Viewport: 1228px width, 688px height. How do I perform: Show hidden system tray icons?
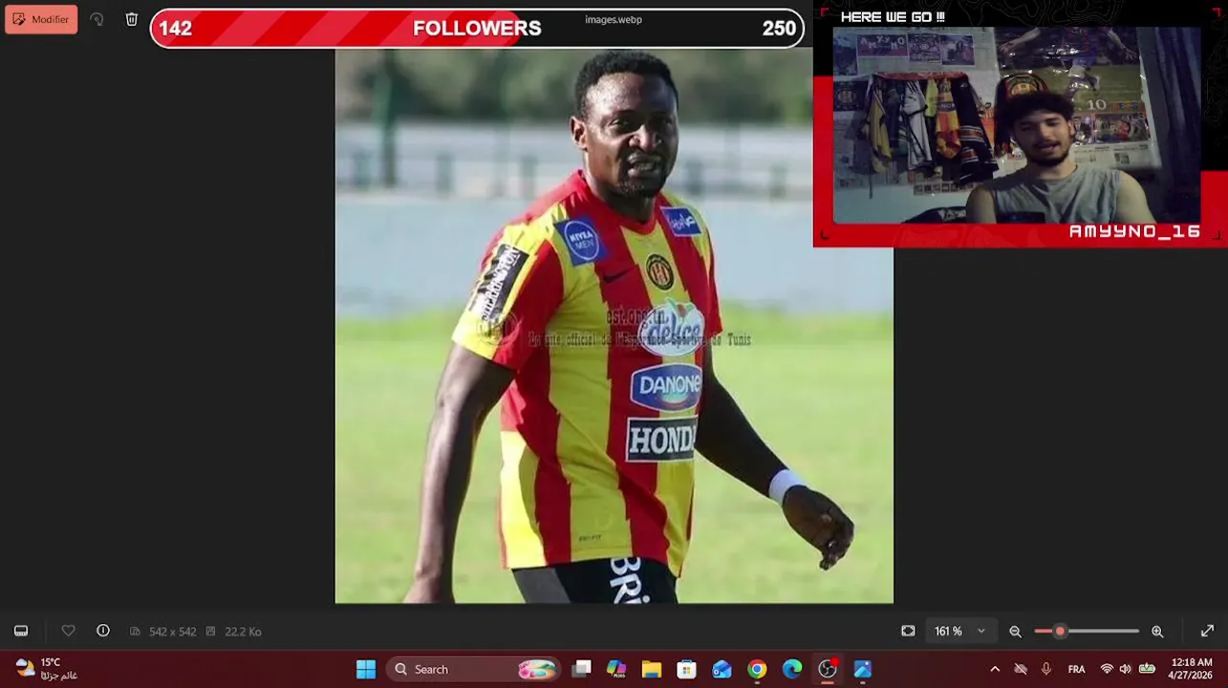[x=995, y=669]
